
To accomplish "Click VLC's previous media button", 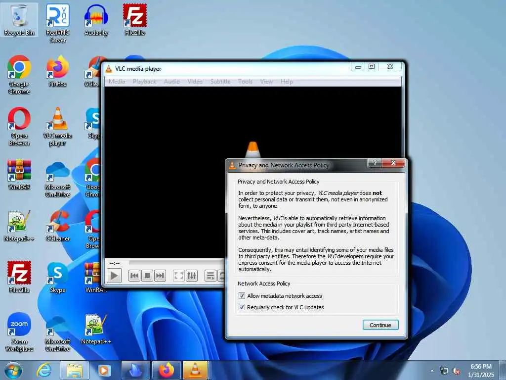I will point(134,276).
